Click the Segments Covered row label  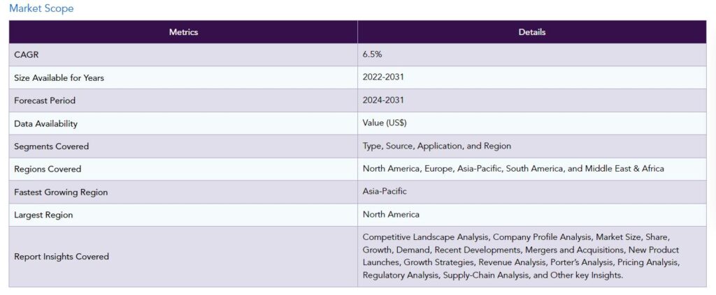click(51, 146)
